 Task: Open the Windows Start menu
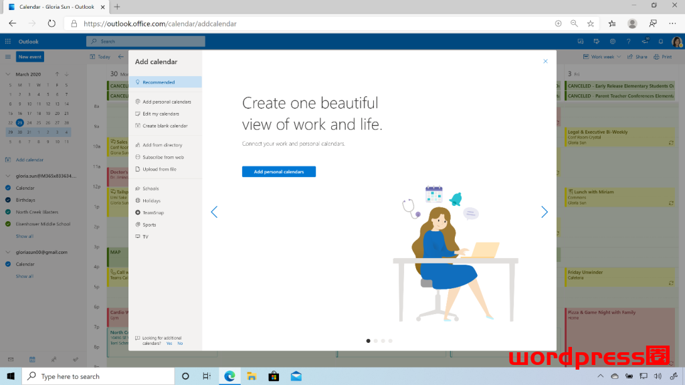click(x=11, y=376)
